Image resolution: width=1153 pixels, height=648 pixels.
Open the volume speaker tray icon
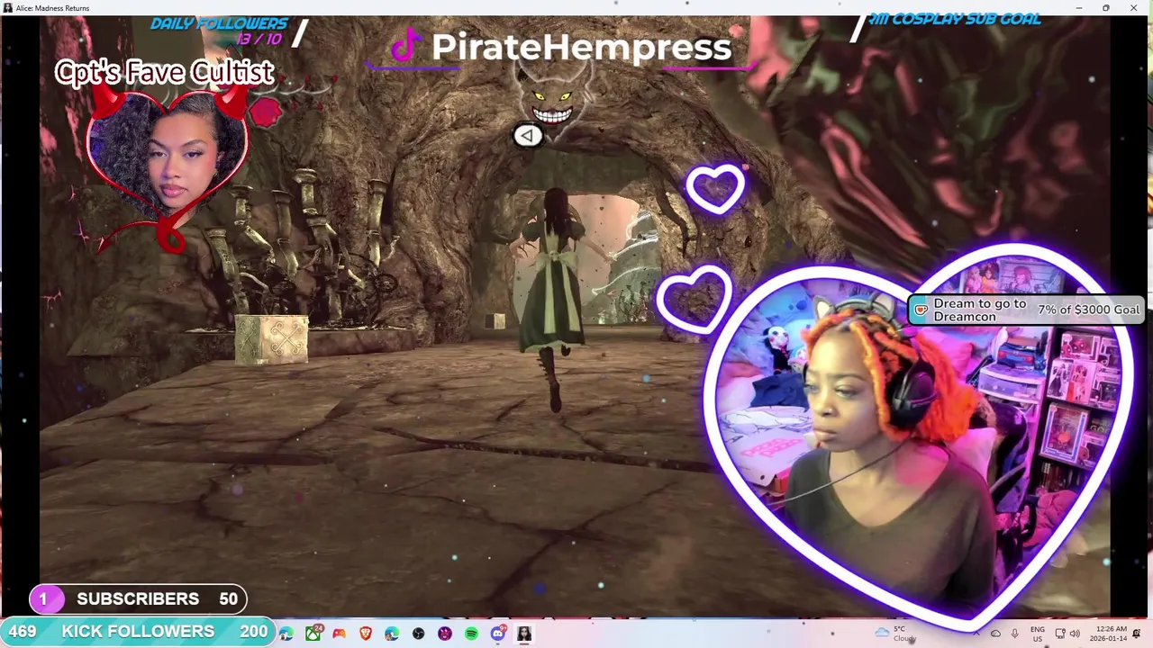1075,634
